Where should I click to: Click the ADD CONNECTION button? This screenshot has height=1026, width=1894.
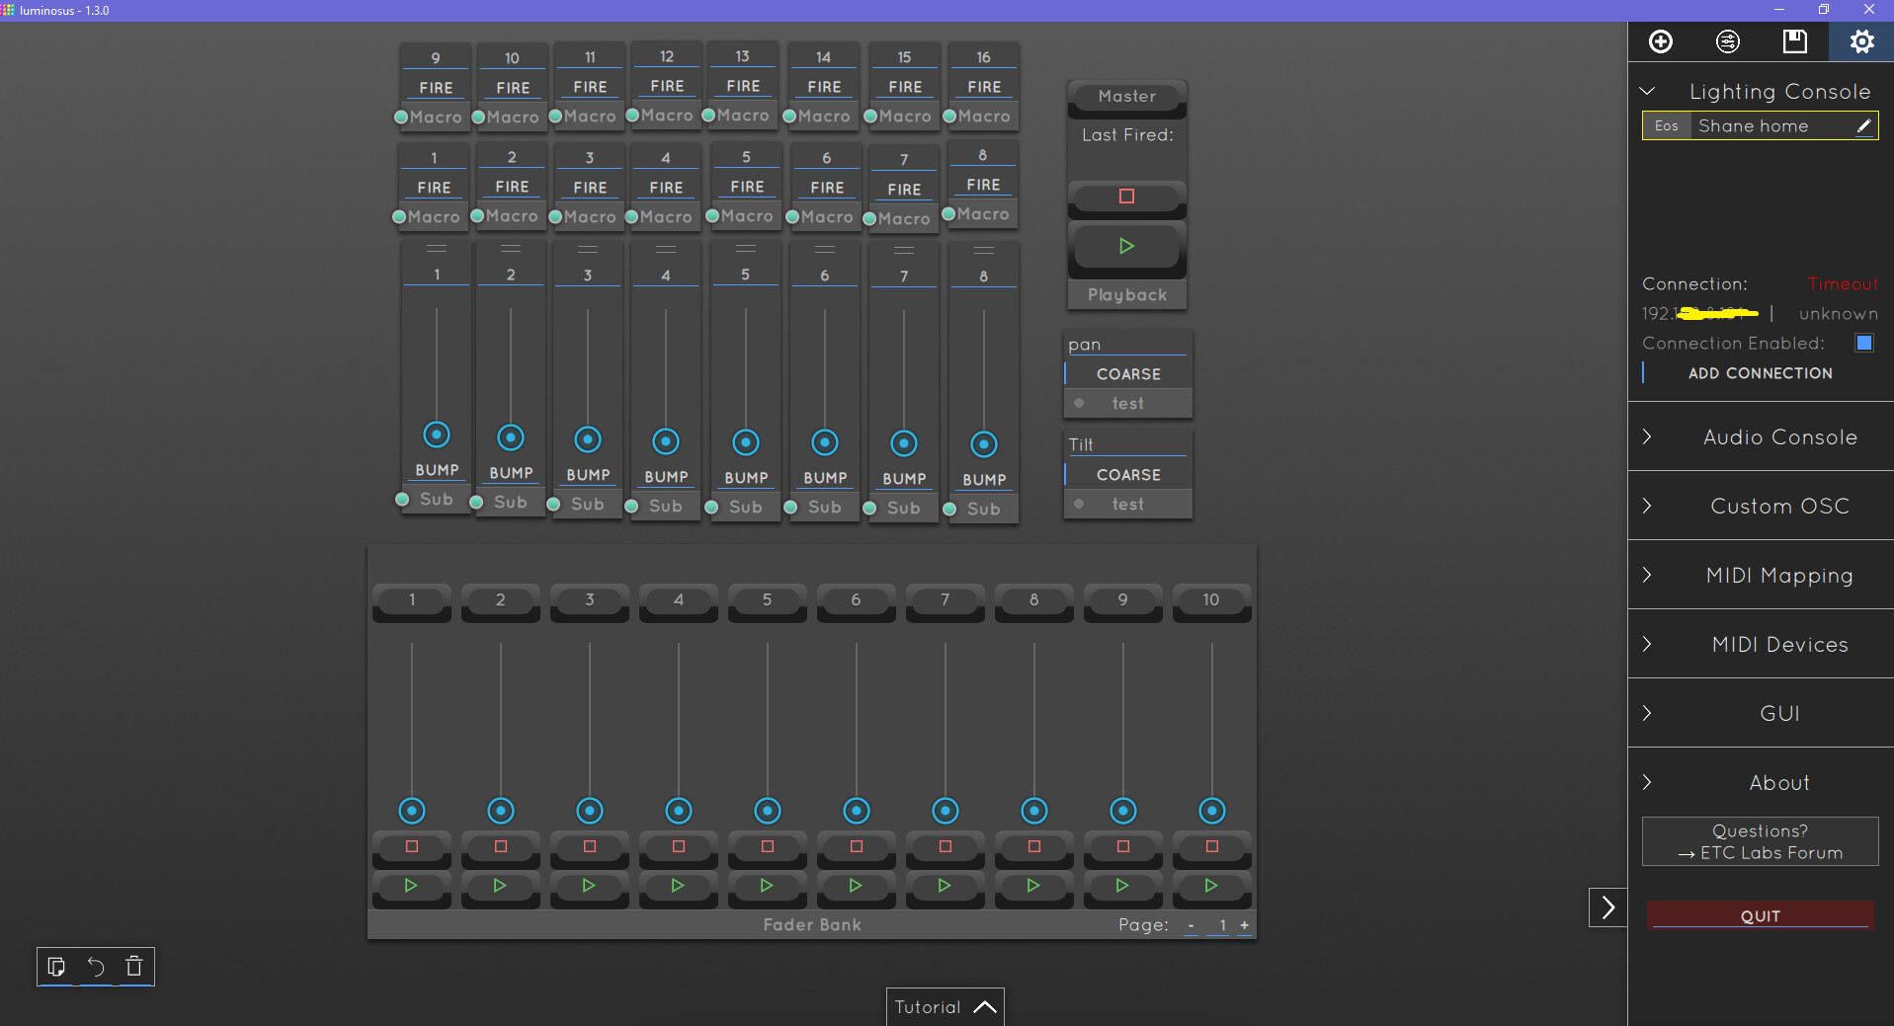point(1760,373)
